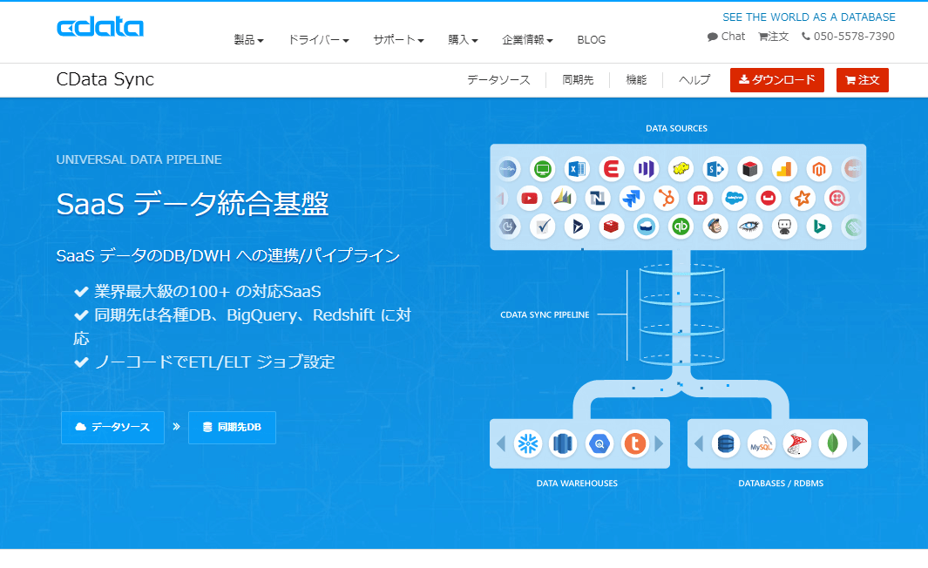This screenshot has height=568, width=928.
Task: Open the BLOG menu item
Action: click(592, 40)
